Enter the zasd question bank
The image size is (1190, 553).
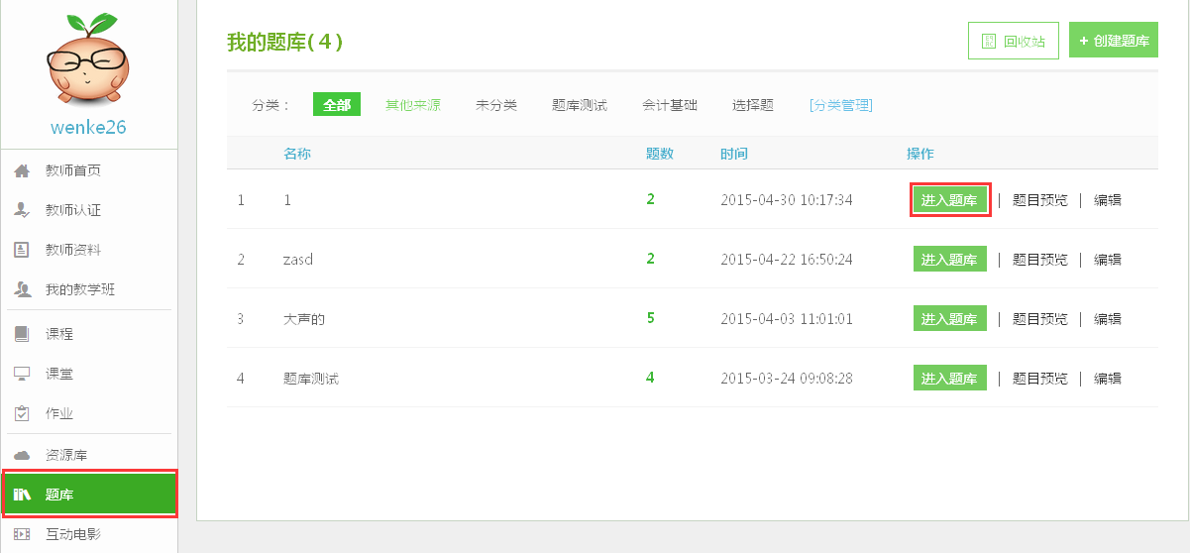pos(950,259)
